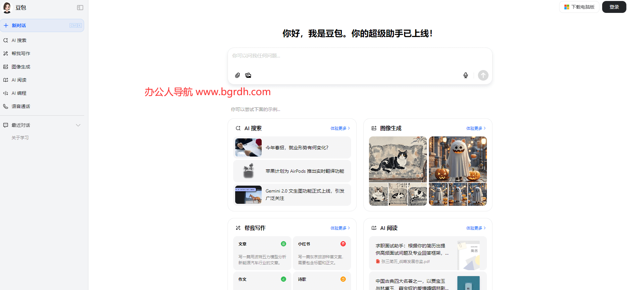This screenshot has height=290, width=627.
Task: Click the AI 搜索 card header icon
Action: click(x=238, y=128)
